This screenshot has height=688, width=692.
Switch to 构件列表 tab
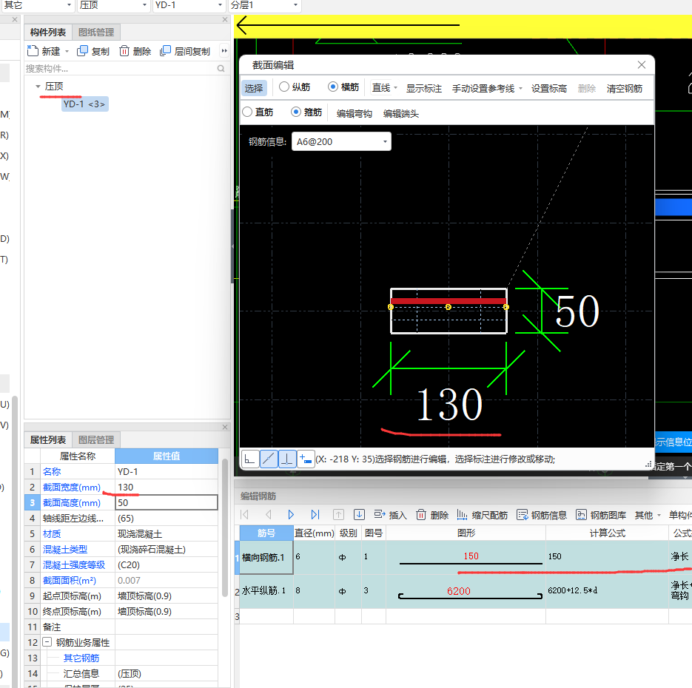point(47,33)
